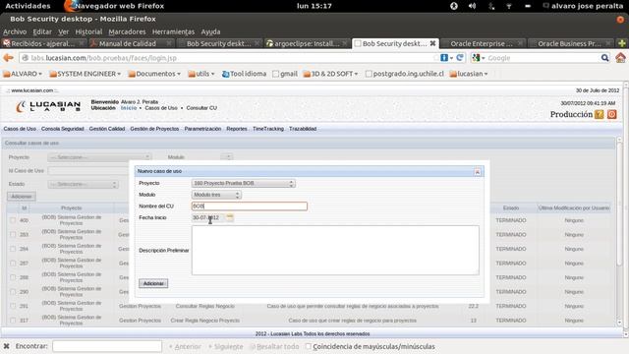Tick the checkbox for row 287
Image resolution: width=629 pixels, height=354 pixels.
coord(13,264)
